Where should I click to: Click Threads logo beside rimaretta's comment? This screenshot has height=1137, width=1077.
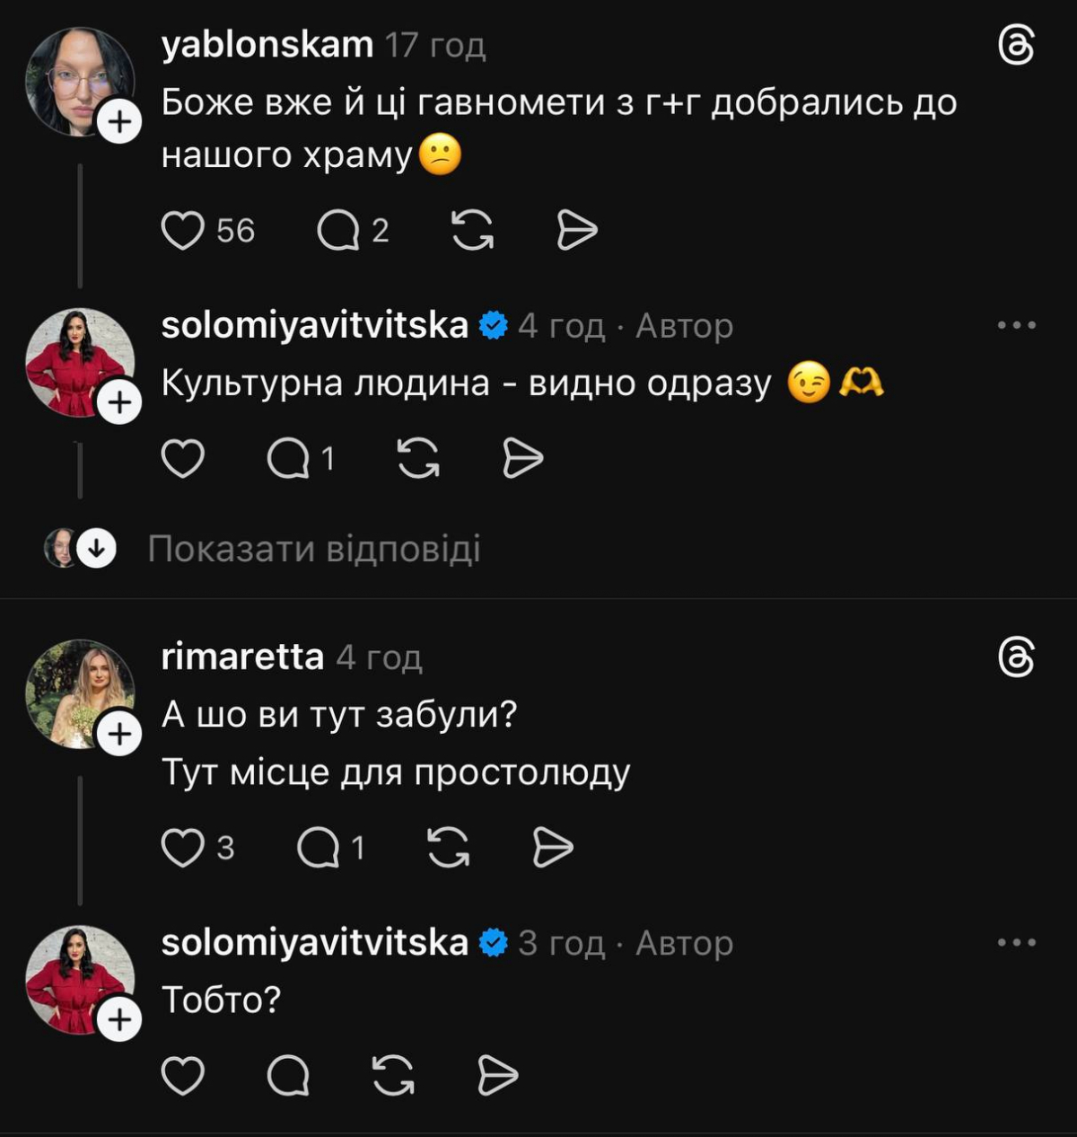pyautogui.click(x=1017, y=658)
